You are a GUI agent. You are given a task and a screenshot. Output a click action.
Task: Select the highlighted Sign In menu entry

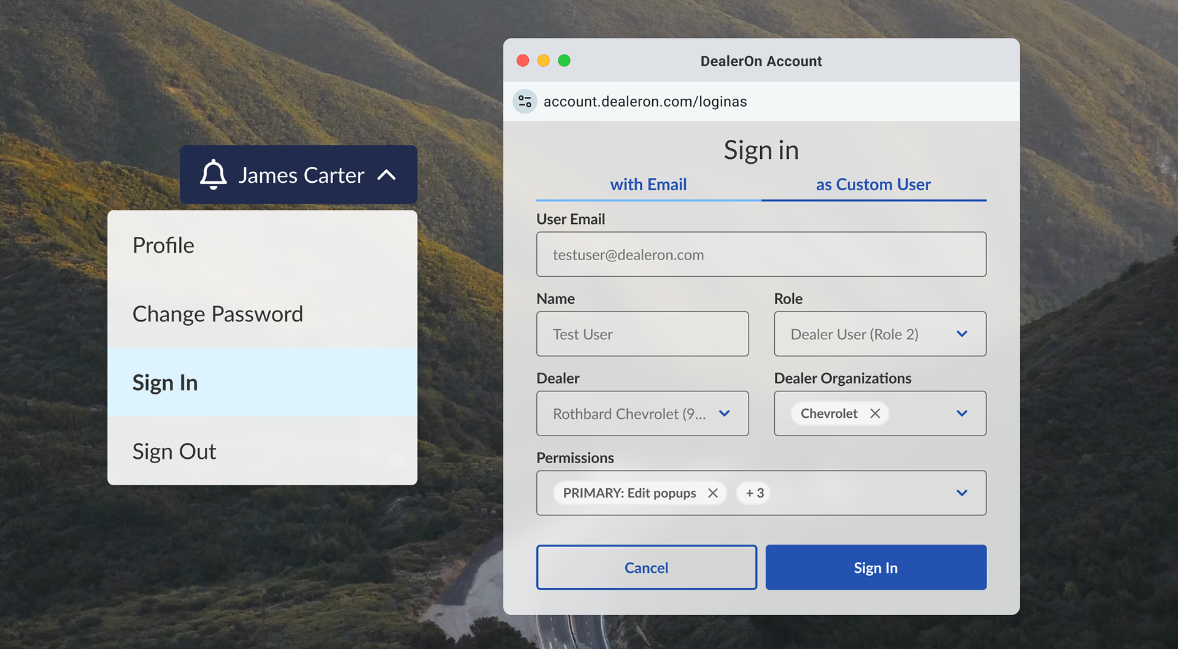click(x=263, y=383)
